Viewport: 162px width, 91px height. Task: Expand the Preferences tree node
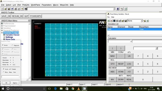click(x=2, y=24)
